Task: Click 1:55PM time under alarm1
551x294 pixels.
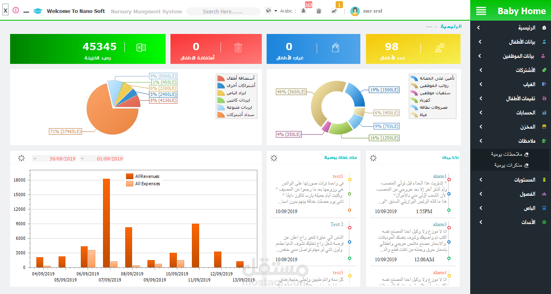Action: [x=424, y=211]
